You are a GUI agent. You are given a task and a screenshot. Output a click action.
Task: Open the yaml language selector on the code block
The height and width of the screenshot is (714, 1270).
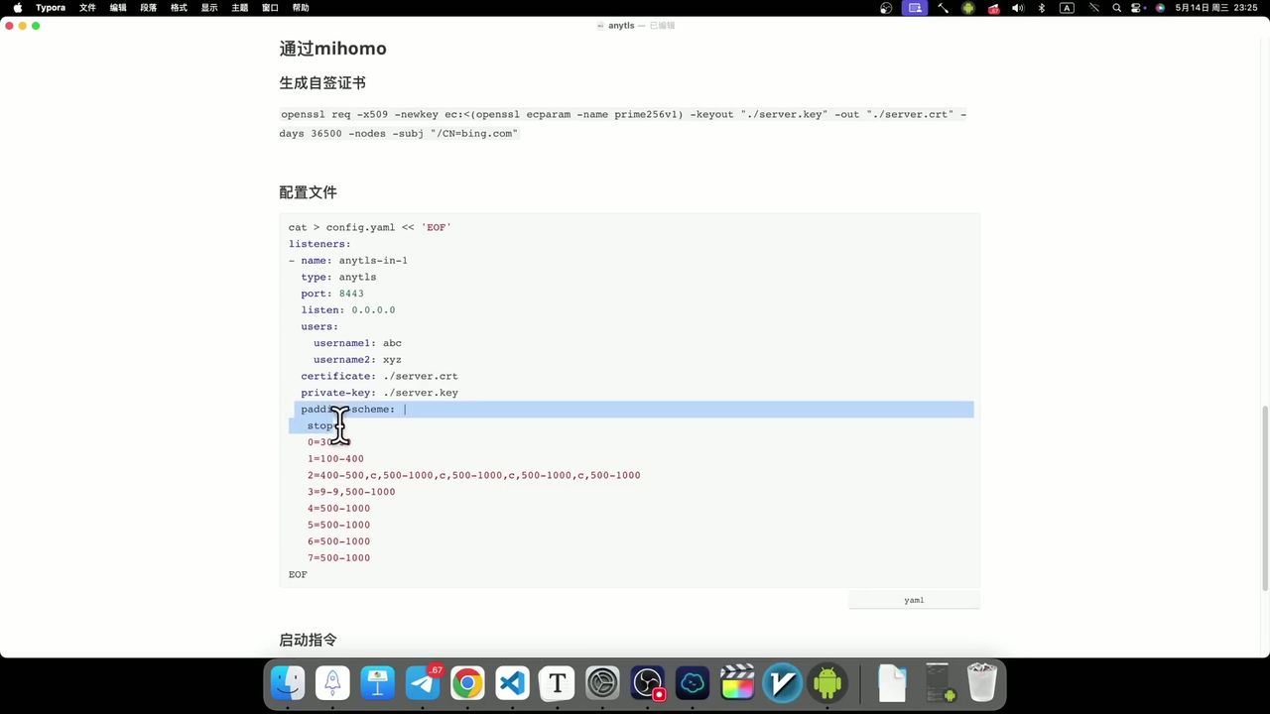pyautogui.click(x=914, y=600)
